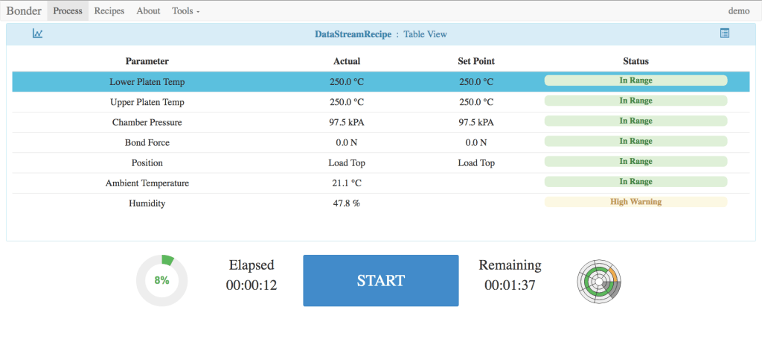Click the 8% progress donut
Image resolution: width=762 pixels, height=339 pixels.
coord(161,280)
